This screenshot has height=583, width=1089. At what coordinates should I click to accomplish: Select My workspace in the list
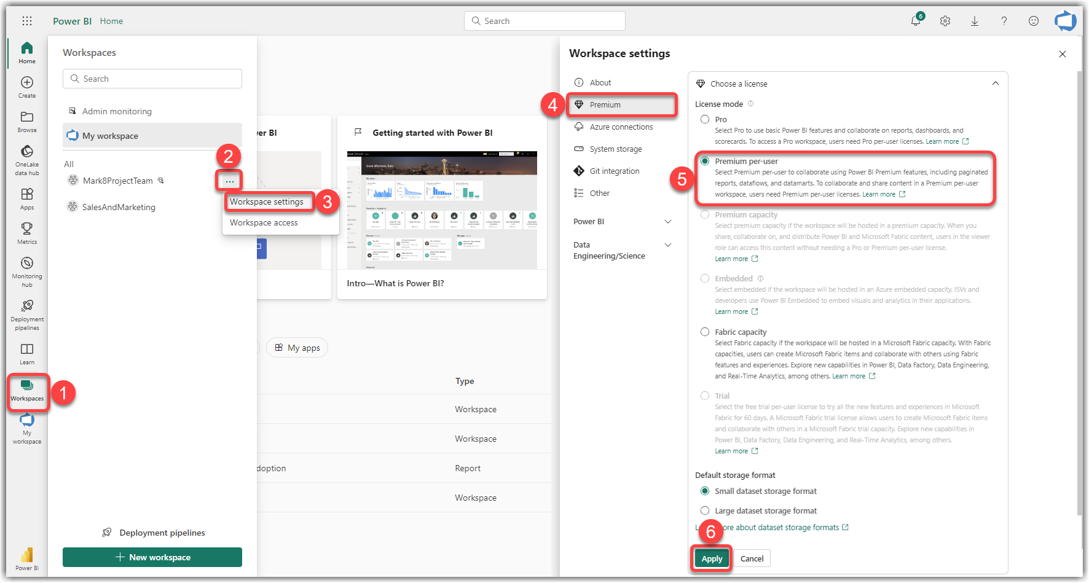coord(152,136)
